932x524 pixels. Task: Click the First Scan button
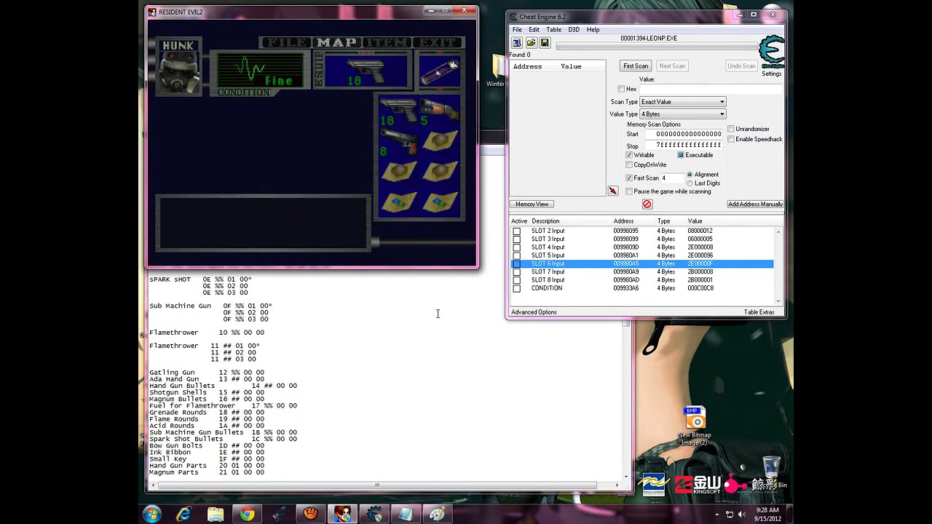point(636,66)
